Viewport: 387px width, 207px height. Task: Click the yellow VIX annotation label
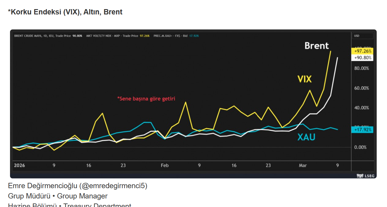304,79
